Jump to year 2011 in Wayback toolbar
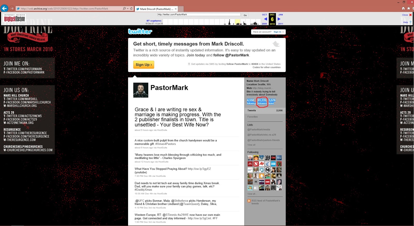The height and width of the screenshot is (226, 414). pyautogui.click(x=280, y=24)
